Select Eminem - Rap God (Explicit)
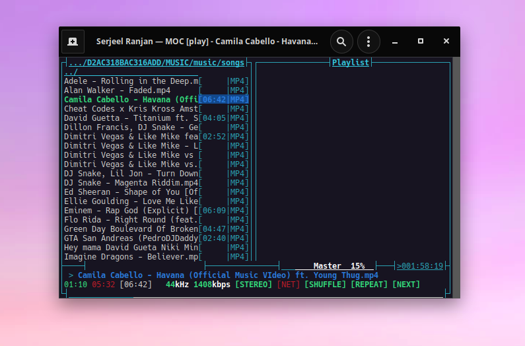The image size is (525, 346). coord(156,211)
